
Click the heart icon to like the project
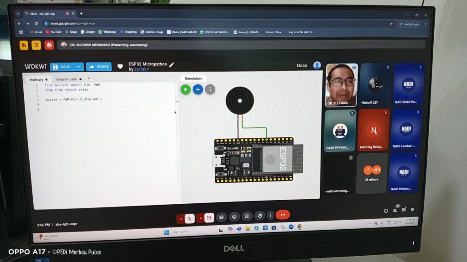[x=120, y=66]
